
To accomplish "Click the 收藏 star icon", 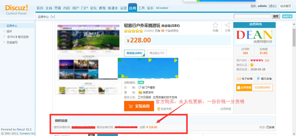I will pyautogui.click(x=215, y=26).
